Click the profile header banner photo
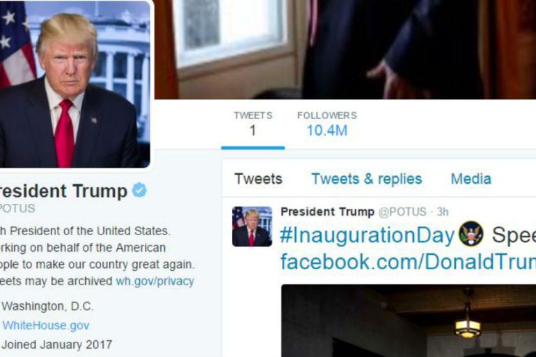The height and width of the screenshot is (357, 536). [x=345, y=49]
